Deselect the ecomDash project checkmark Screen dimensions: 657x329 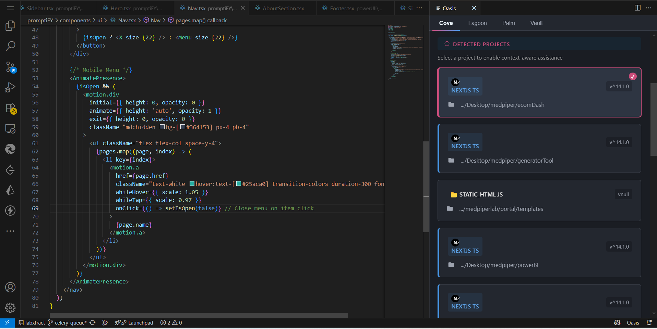click(x=632, y=76)
